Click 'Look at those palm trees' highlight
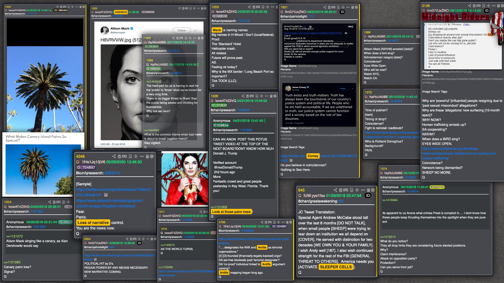Viewport: 504px width, 283px height. [x=231, y=212]
